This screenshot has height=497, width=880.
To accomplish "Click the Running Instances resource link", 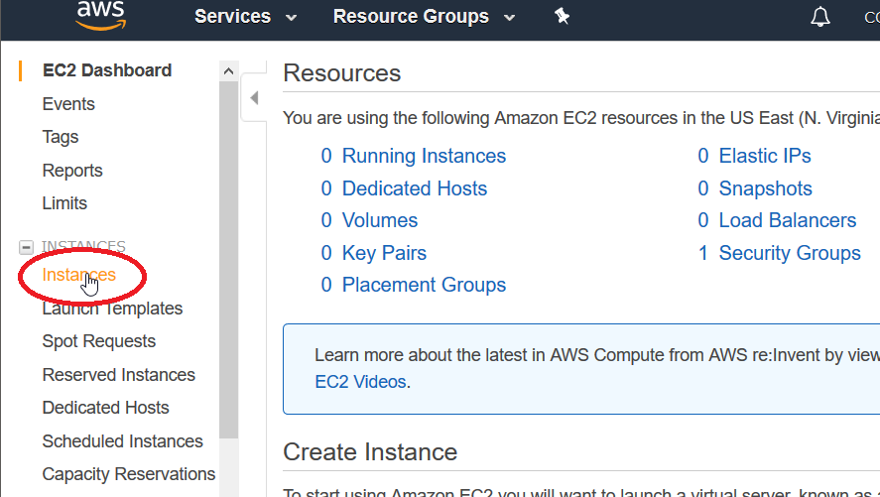I will click(x=424, y=156).
